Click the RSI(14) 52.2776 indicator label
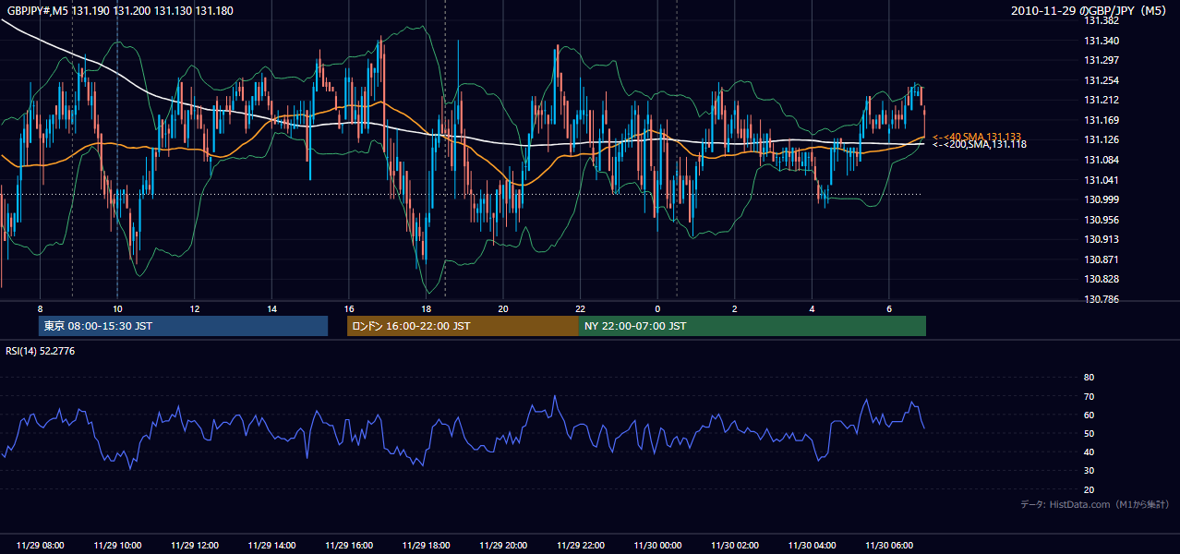Screen dimensions: 1180x554 (41, 351)
